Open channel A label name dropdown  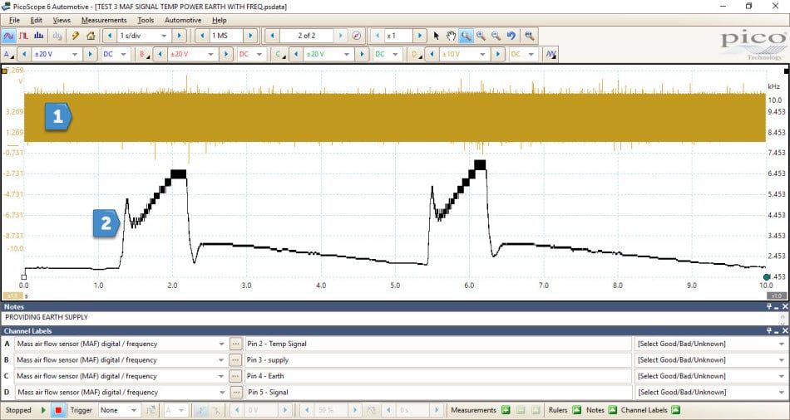pyautogui.click(x=222, y=344)
